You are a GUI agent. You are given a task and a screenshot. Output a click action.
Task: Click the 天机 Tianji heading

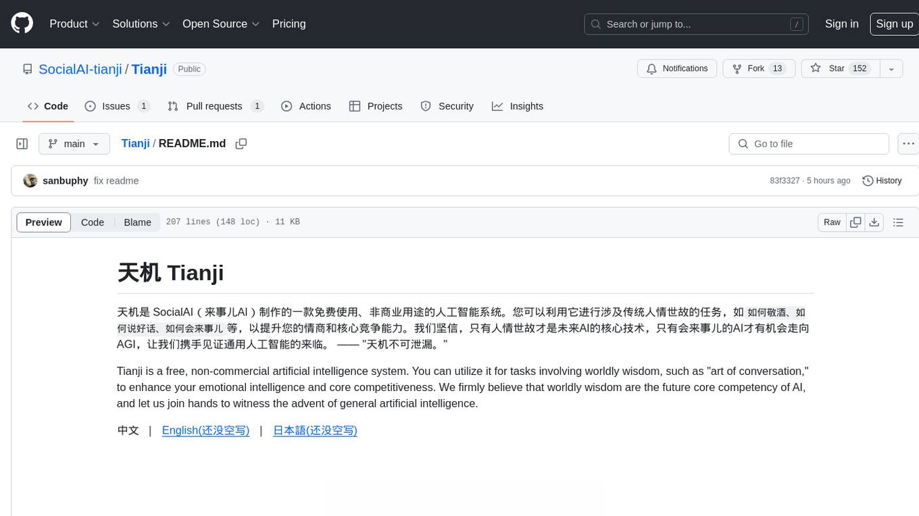[170, 273]
